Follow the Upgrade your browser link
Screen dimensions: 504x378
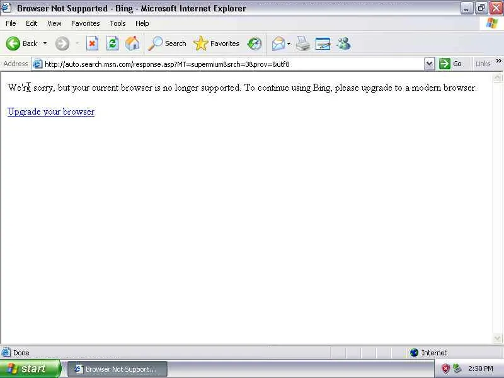51,112
